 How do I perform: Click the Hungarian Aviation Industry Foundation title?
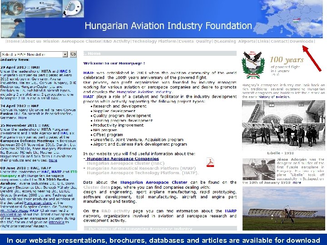point(168,26)
